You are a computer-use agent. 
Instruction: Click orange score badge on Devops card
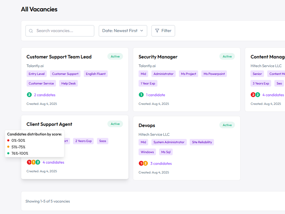(145, 163)
